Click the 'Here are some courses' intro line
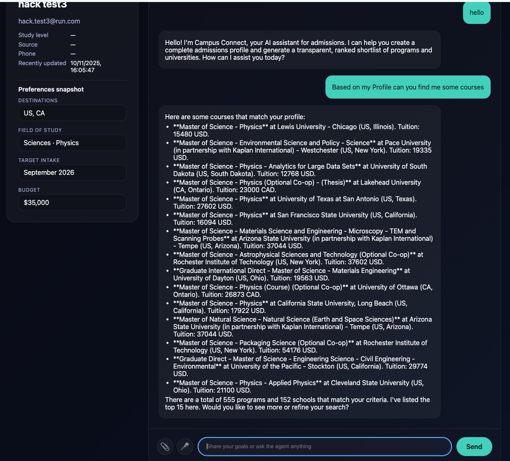The width and height of the screenshot is (510, 461). [235, 117]
